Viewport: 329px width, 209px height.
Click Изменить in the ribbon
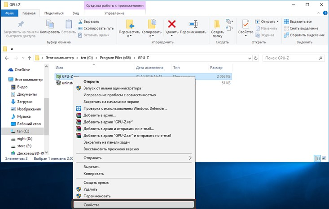click(267, 28)
